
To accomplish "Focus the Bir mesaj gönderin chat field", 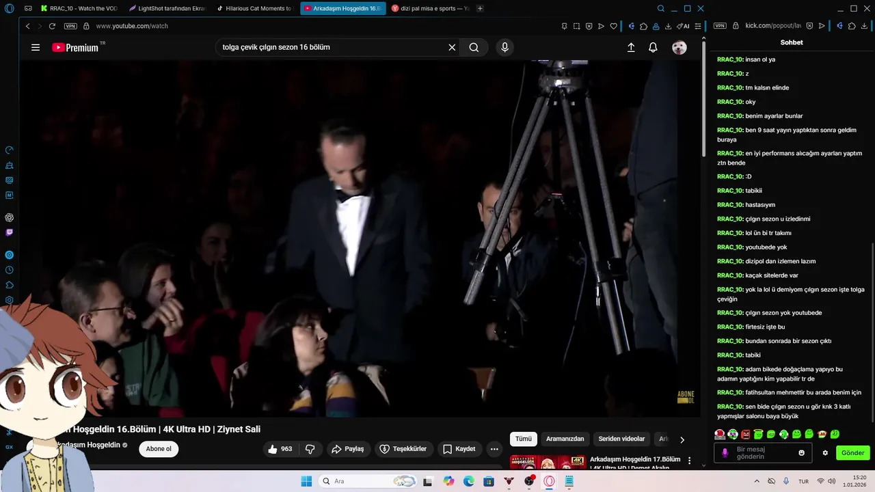I will click(x=762, y=452).
